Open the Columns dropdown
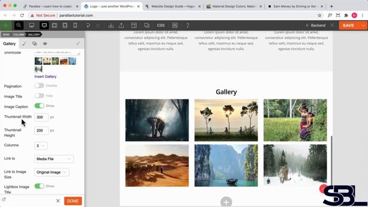The height and width of the screenshot is (207, 368). [41, 145]
